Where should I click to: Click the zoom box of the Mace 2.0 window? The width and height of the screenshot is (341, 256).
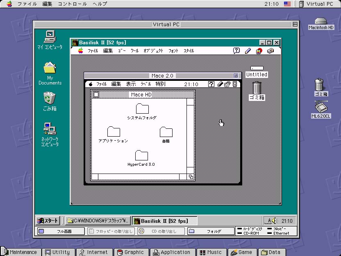point(236,75)
